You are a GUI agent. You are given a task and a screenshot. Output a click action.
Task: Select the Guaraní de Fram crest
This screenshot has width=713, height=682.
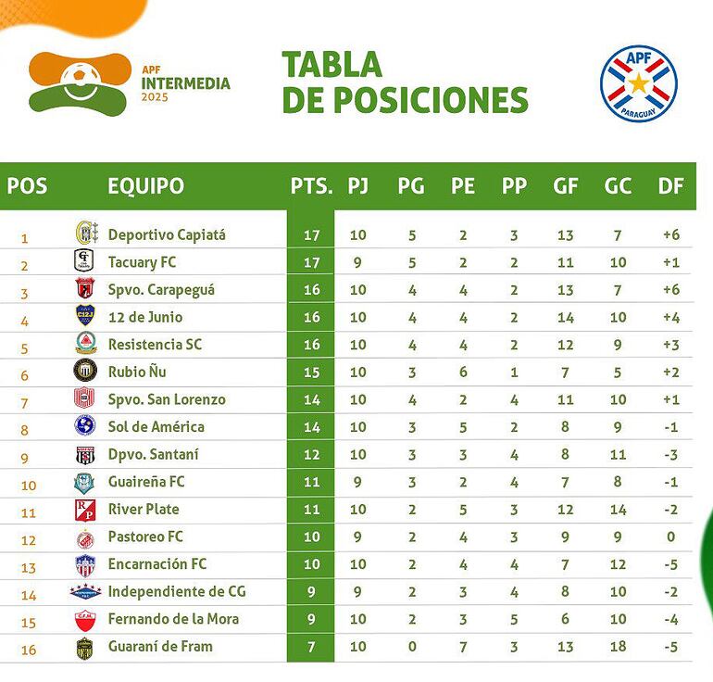(x=85, y=647)
